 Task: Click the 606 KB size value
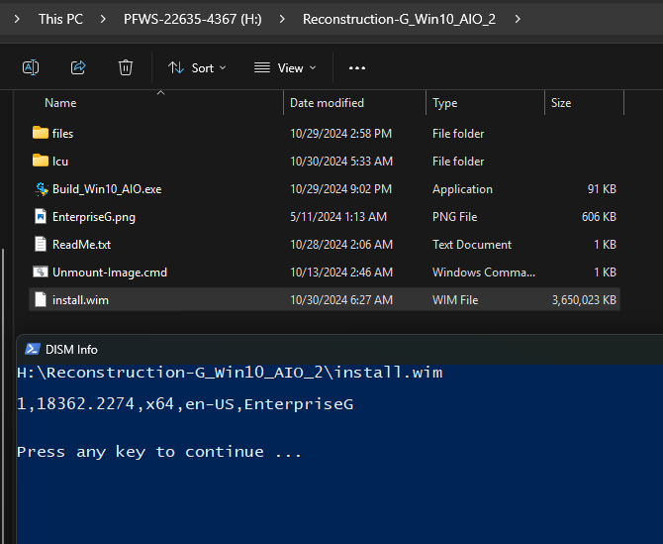pos(599,217)
